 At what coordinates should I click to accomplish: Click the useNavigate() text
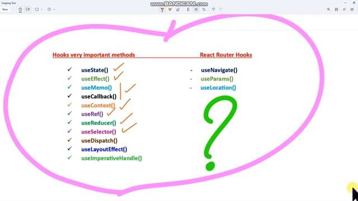point(219,70)
